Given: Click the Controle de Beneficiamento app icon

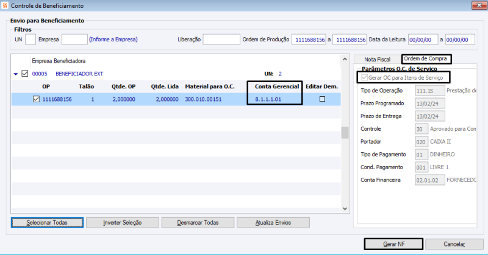Looking at the screenshot, I should [5, 5].
